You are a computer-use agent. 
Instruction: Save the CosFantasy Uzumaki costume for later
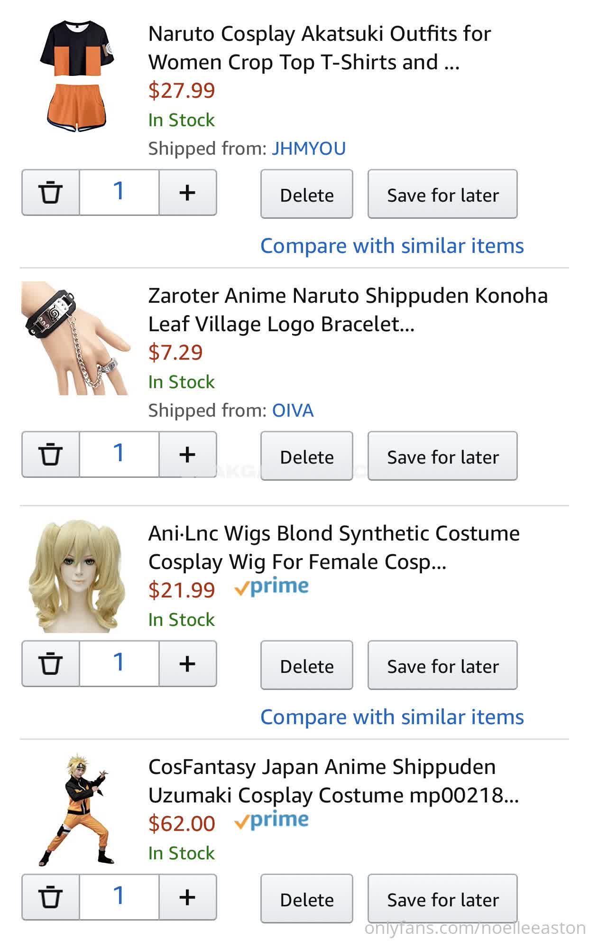click(x=442, y=899)
